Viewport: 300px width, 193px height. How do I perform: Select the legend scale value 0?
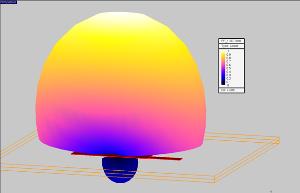[x=228, y=85]
